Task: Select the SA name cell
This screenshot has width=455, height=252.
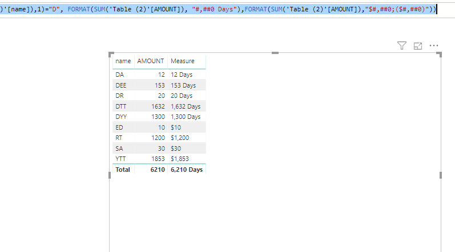Action: coord(119,148)
